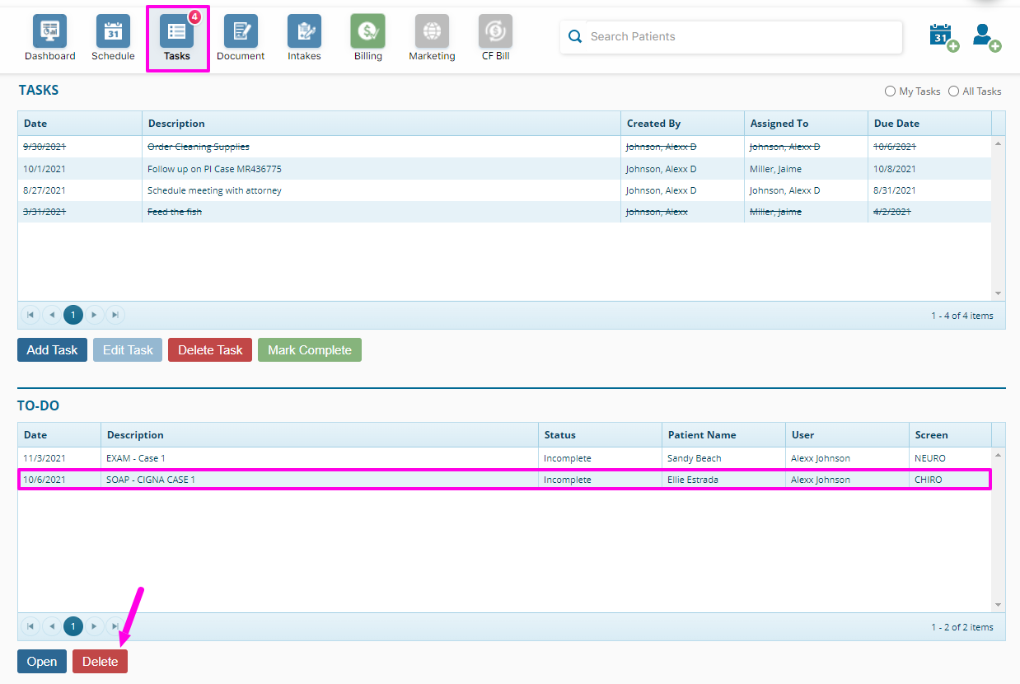Viewport: 1020px width, 684px height.
Task: Click the Mark Complete button
Action: (x=310, y=350)
